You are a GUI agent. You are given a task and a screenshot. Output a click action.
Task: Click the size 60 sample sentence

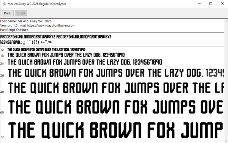(116, 107)
